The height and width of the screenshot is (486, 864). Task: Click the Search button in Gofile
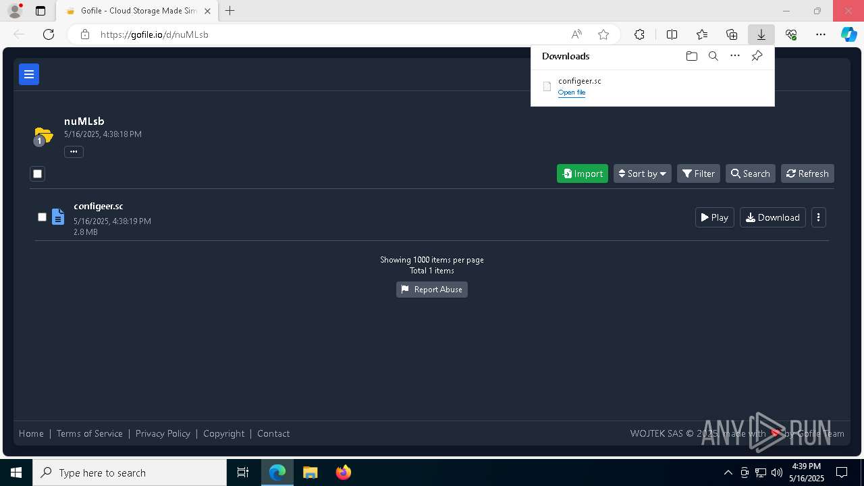coord(751,173)
